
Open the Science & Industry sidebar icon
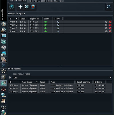(x=3, y=53)
